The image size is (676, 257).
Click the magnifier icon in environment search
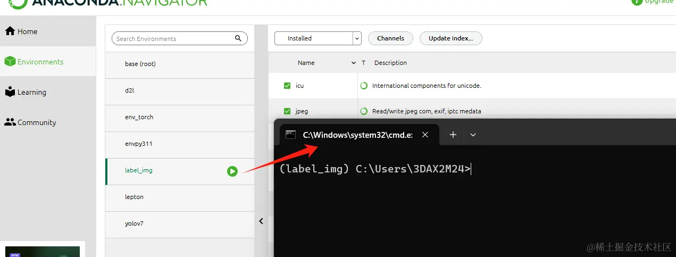point(238,38)
